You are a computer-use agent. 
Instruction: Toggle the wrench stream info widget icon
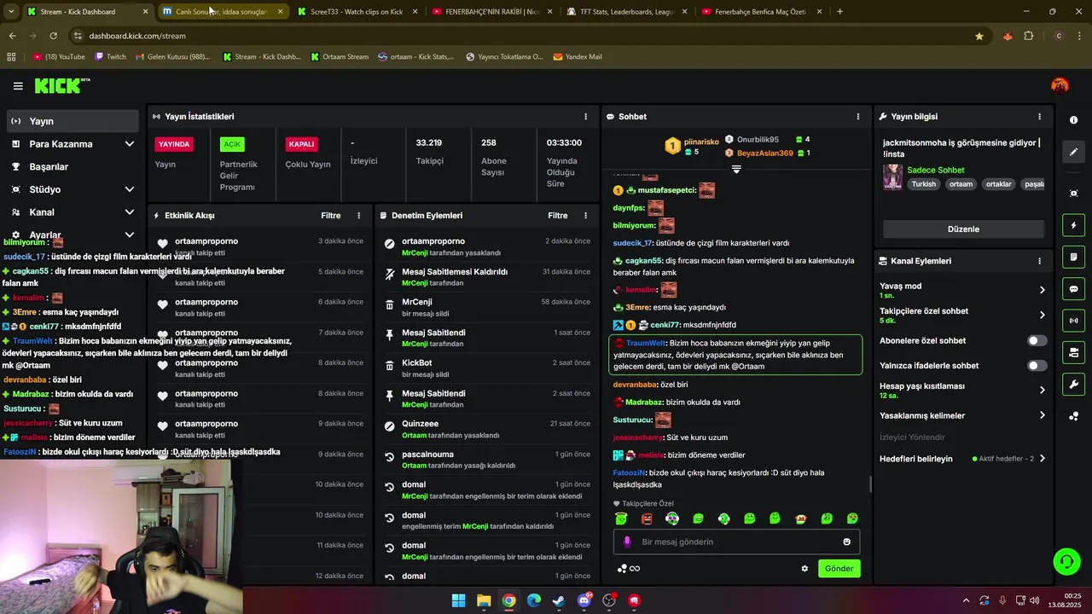(x=1074, y=384)
